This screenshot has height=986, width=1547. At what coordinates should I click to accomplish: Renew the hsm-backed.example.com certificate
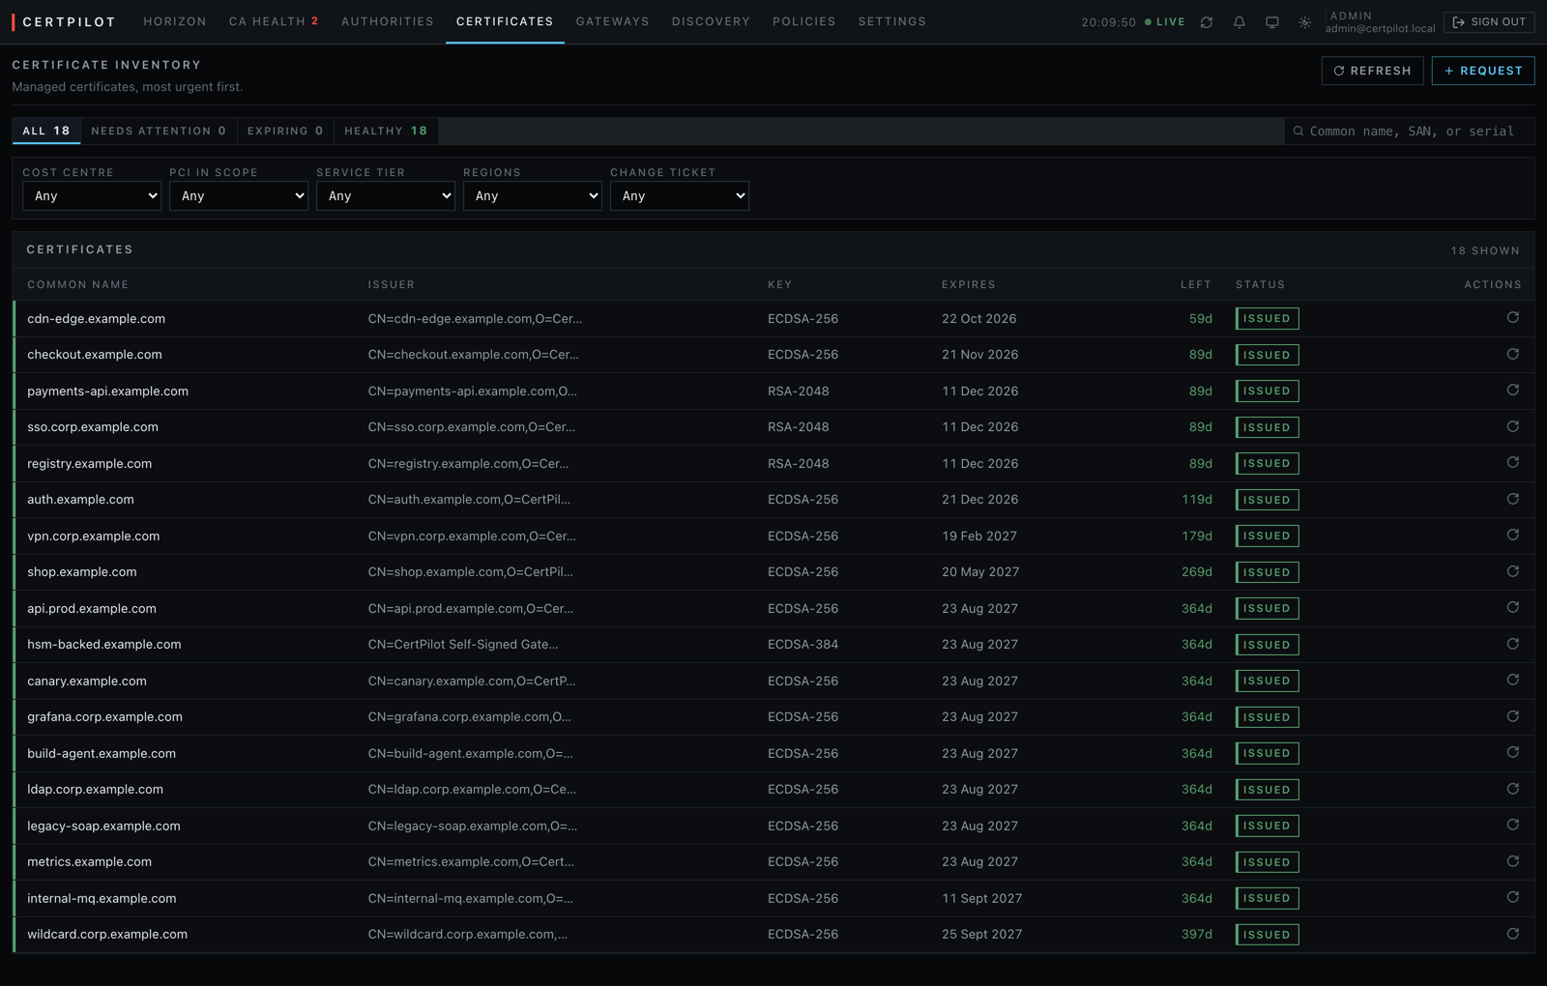tap(1513, 645)
